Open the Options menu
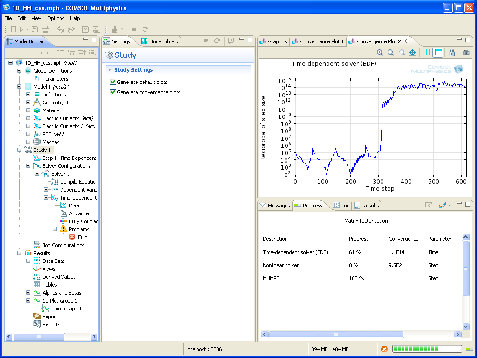 [56, 18]
